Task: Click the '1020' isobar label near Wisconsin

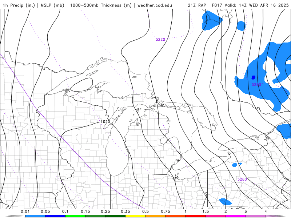Action: (105, 122)
